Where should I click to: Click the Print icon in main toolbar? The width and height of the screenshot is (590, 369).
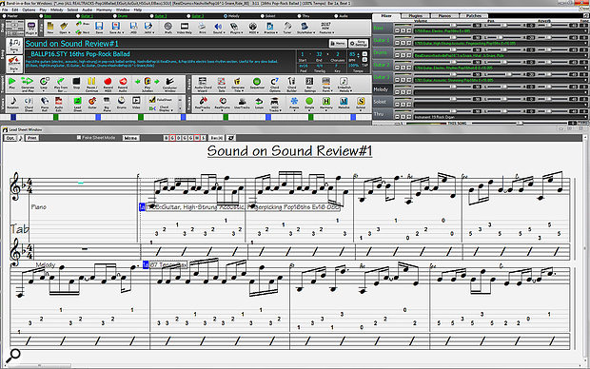[x=202, y=28]
